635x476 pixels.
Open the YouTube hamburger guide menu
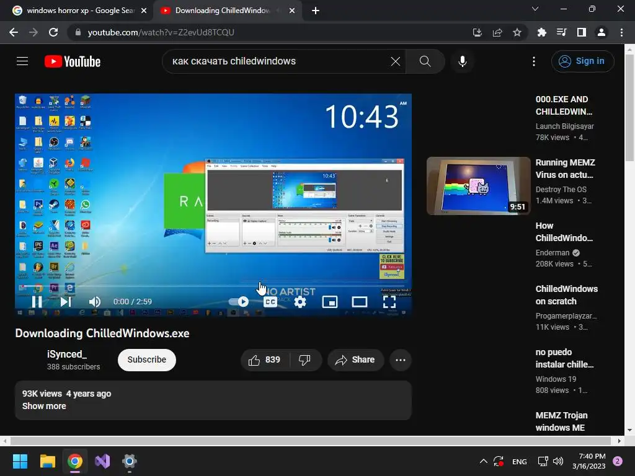click(x=22, y=61)
